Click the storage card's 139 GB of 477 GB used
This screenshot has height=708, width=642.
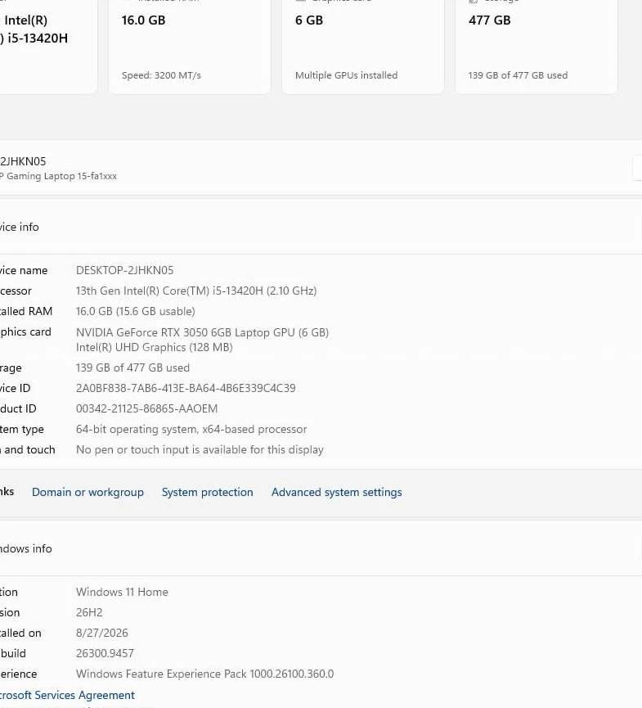(518, 75)
